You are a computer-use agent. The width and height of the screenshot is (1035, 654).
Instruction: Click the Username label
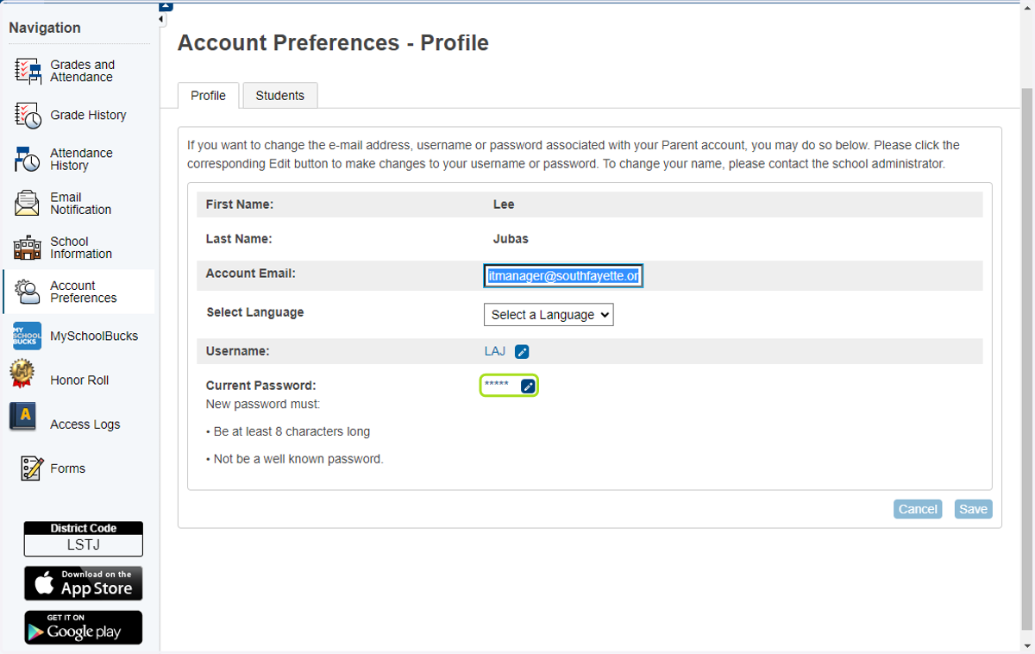pos(237,351)
